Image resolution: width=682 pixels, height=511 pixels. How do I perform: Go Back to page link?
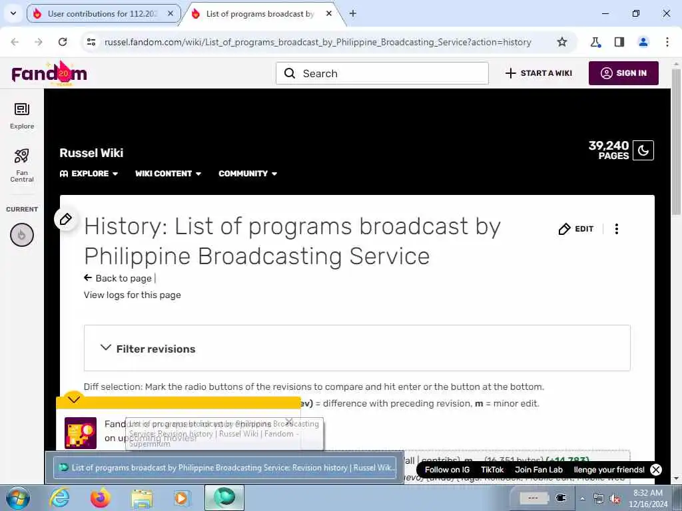tap(118, 278)
